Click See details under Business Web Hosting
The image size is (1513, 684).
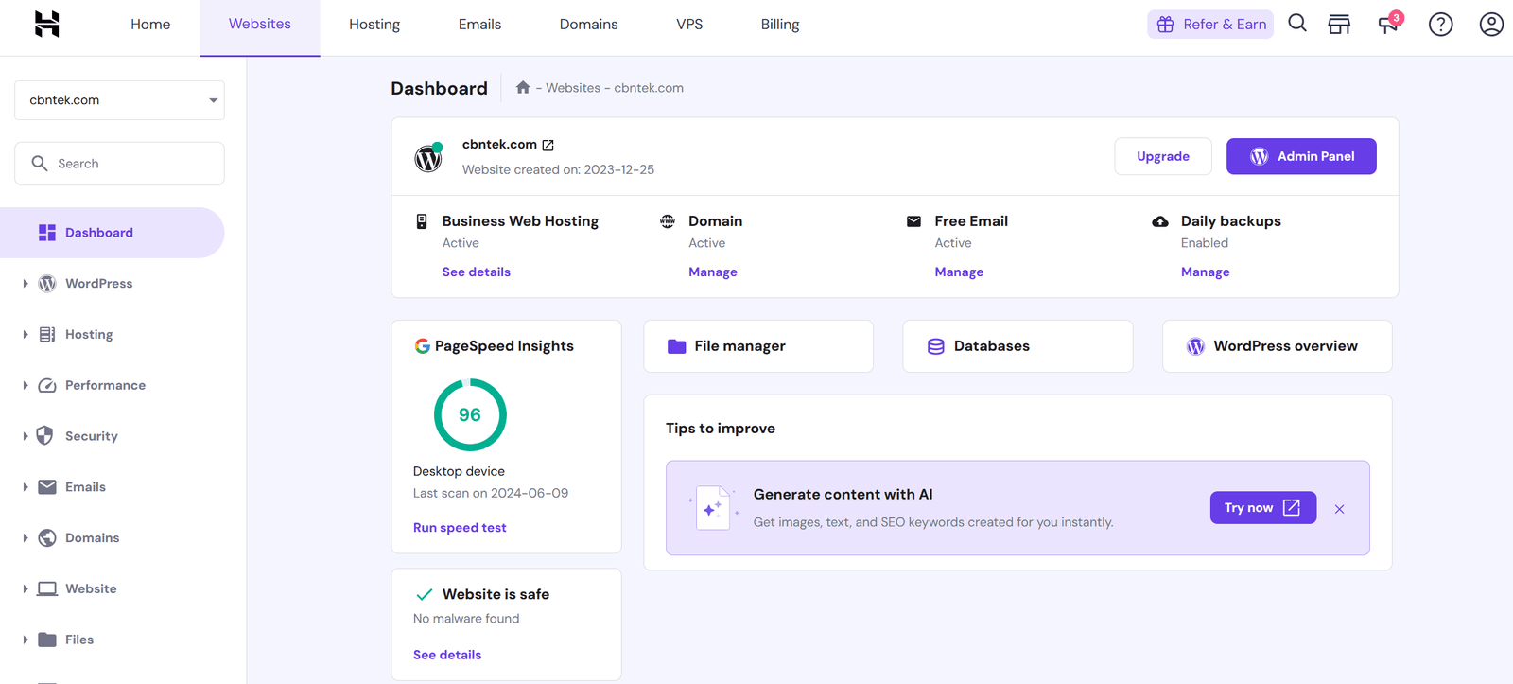click(x=477, y=272)
